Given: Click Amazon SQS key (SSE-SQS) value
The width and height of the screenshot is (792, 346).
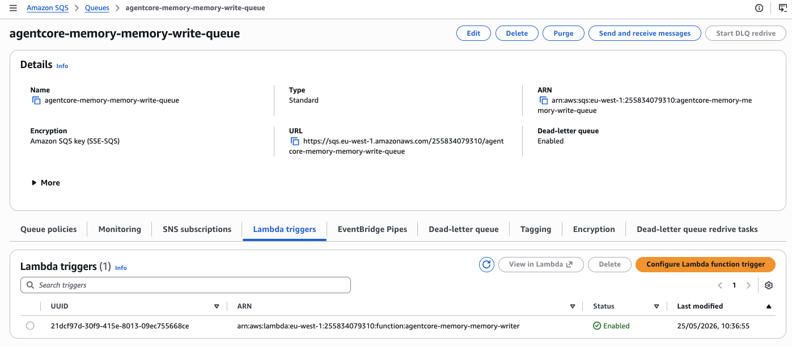Looking at the screenshot, I should point(75,141).
